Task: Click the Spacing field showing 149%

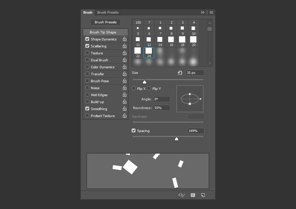Action: coord(196,131)
